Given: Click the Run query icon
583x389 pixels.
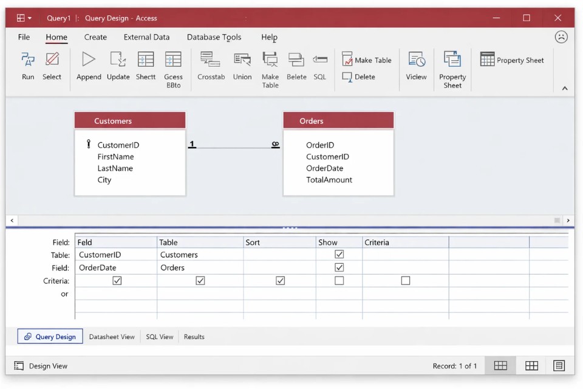Looking at the screenshot, I should pos(28,60).
